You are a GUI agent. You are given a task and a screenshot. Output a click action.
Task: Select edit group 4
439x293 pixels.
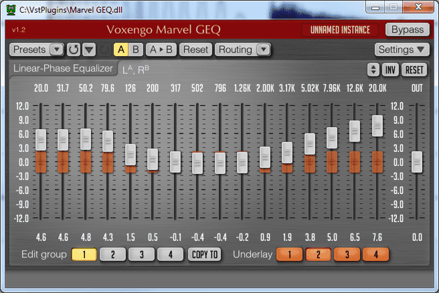[171, 254]
